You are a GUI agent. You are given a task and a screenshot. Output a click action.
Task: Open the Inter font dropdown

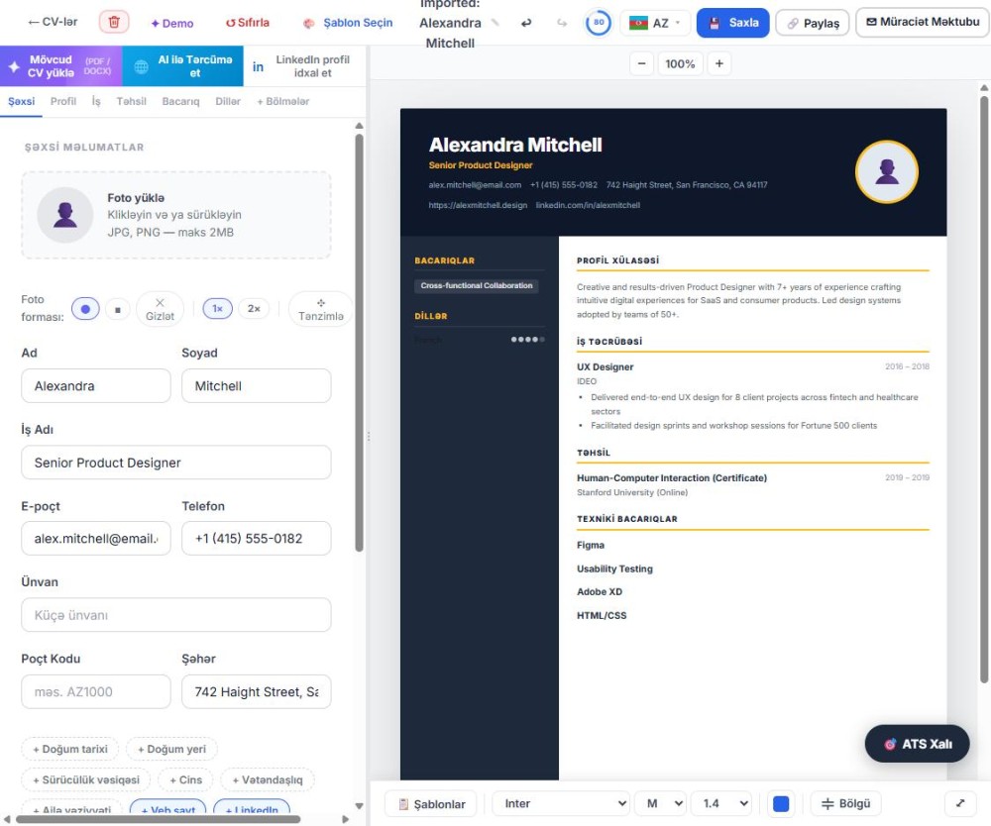(561, 803)
